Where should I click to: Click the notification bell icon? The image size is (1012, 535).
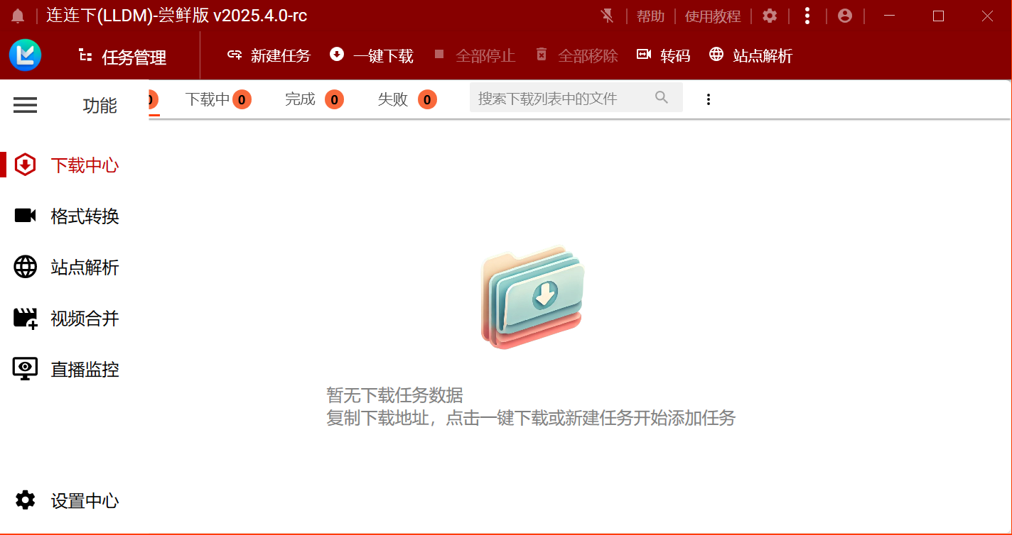(18, 16)
